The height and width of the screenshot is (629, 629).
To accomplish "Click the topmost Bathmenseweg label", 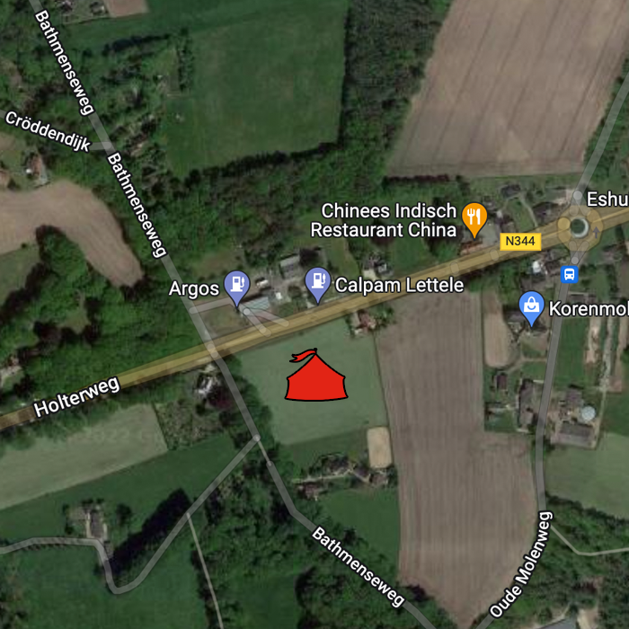I will click(x=65, y=63).
